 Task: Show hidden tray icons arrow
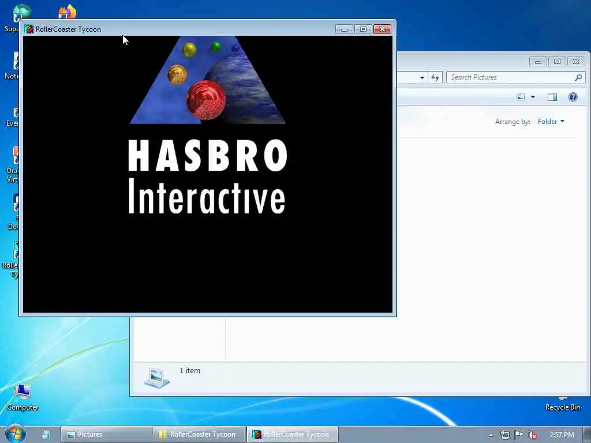pyautogui.click(x=491, y=435)
